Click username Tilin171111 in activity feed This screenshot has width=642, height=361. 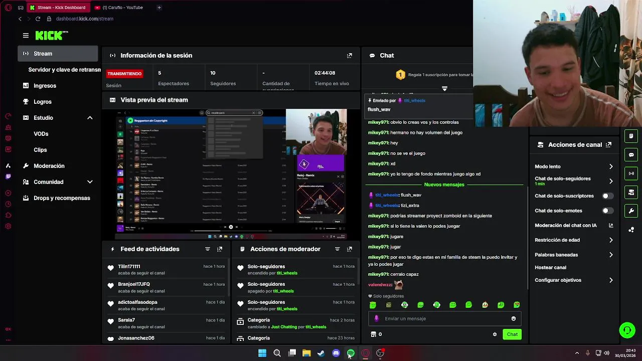tap(129, 267)
